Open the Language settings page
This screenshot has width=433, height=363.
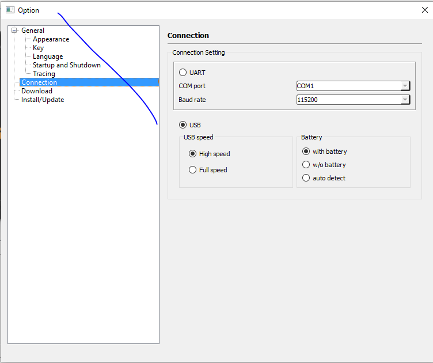pos(48,56)
